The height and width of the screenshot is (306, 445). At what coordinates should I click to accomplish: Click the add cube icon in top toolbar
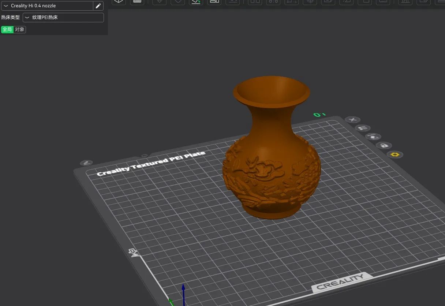point(119,1)
